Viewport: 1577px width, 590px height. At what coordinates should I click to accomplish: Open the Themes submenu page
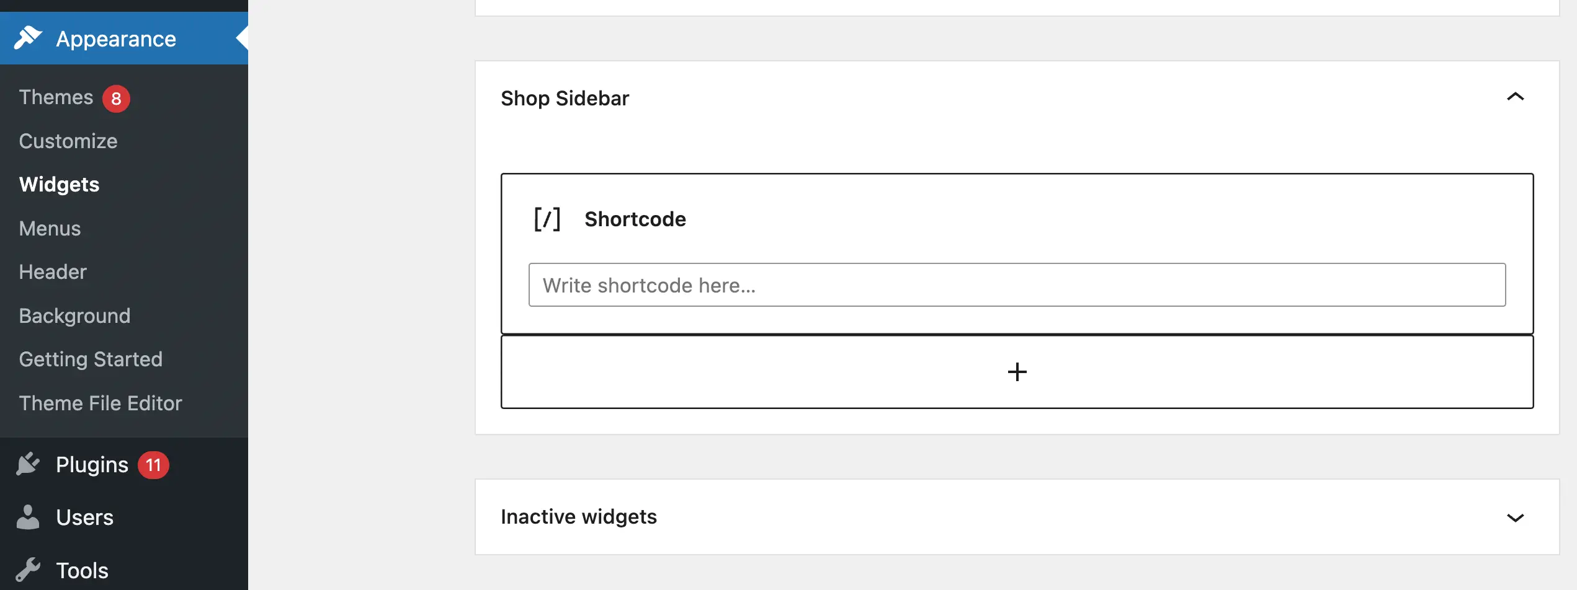(x=56, y=97)
